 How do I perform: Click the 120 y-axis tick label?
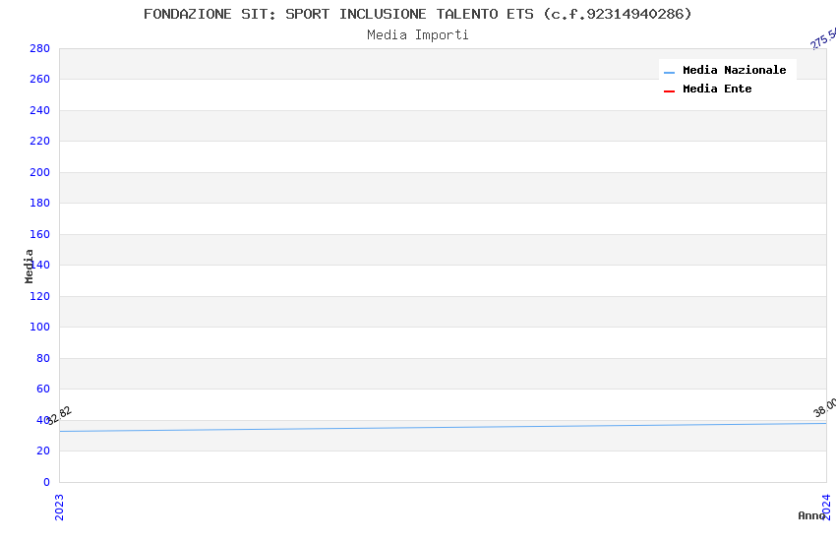click(39, 296)
